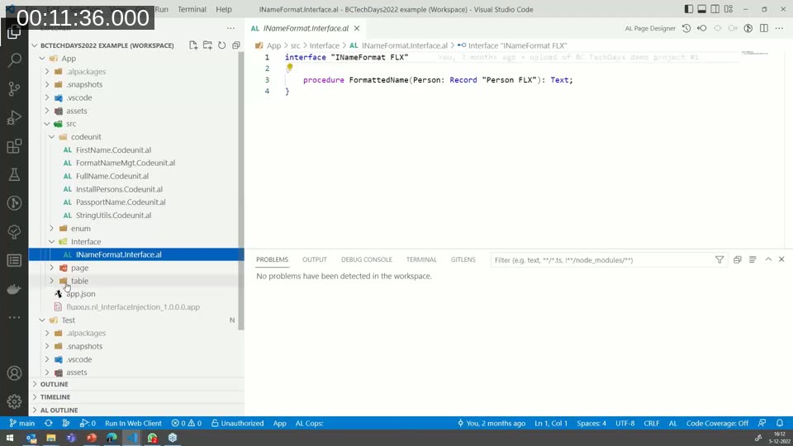Toggle secondary side bar layout button
The image size is (793, 446).
click(x=715, y=9)
